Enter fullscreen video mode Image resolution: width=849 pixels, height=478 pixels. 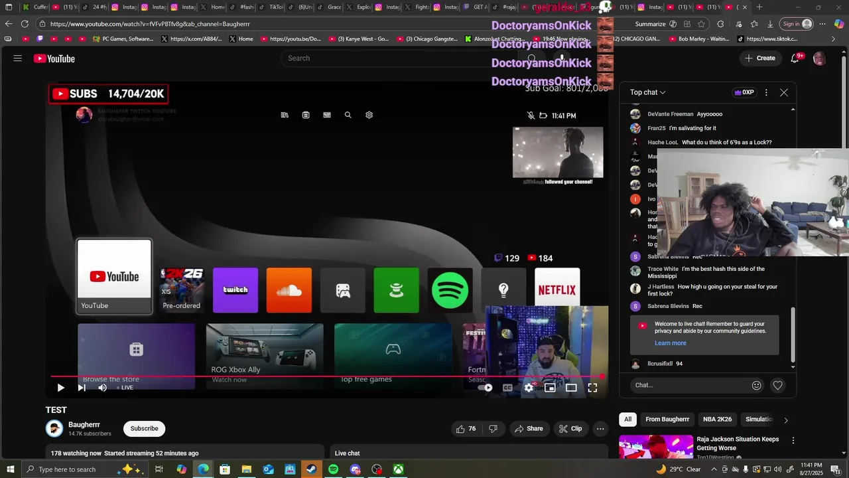(x=592, y=388)
